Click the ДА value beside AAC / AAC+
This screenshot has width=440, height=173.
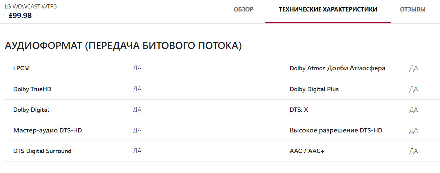coord(413,151)
